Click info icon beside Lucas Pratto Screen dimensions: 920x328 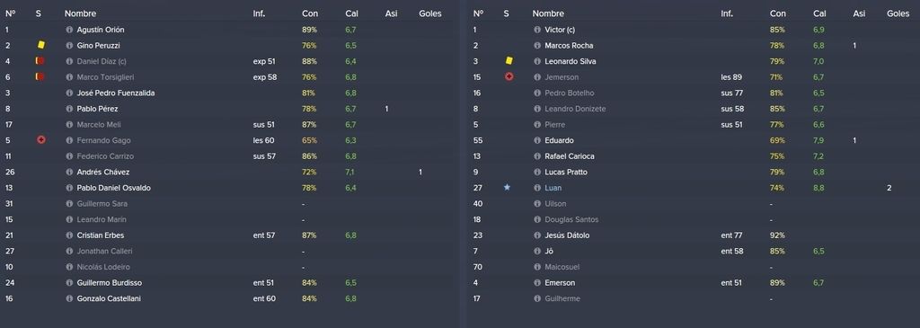click(537, 172)
